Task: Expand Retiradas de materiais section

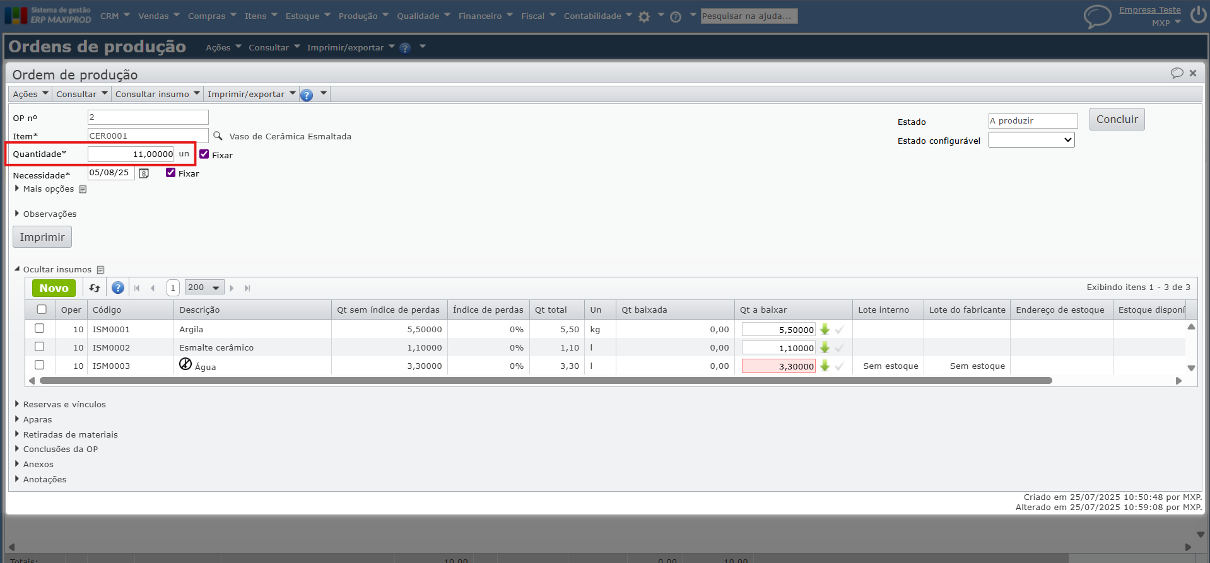Action: tap(66, 435)
